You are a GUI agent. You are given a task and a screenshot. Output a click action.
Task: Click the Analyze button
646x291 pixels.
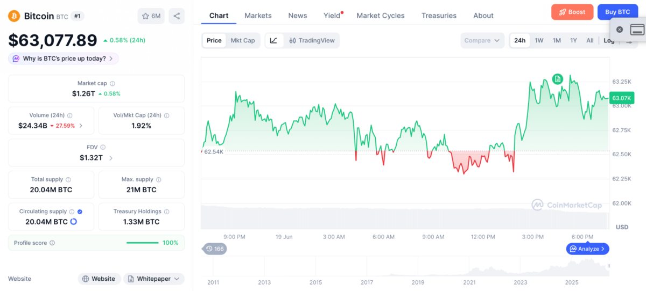588,249
